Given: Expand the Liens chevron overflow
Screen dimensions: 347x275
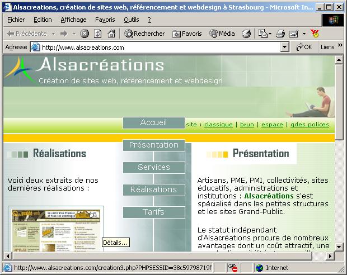Looking at the screenshot, I should pos(340,45).
